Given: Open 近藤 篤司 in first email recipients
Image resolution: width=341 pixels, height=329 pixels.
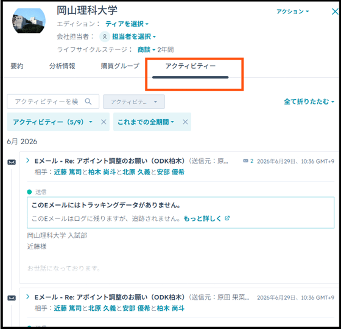Looking at the screenshot, I should coord(68,172).
